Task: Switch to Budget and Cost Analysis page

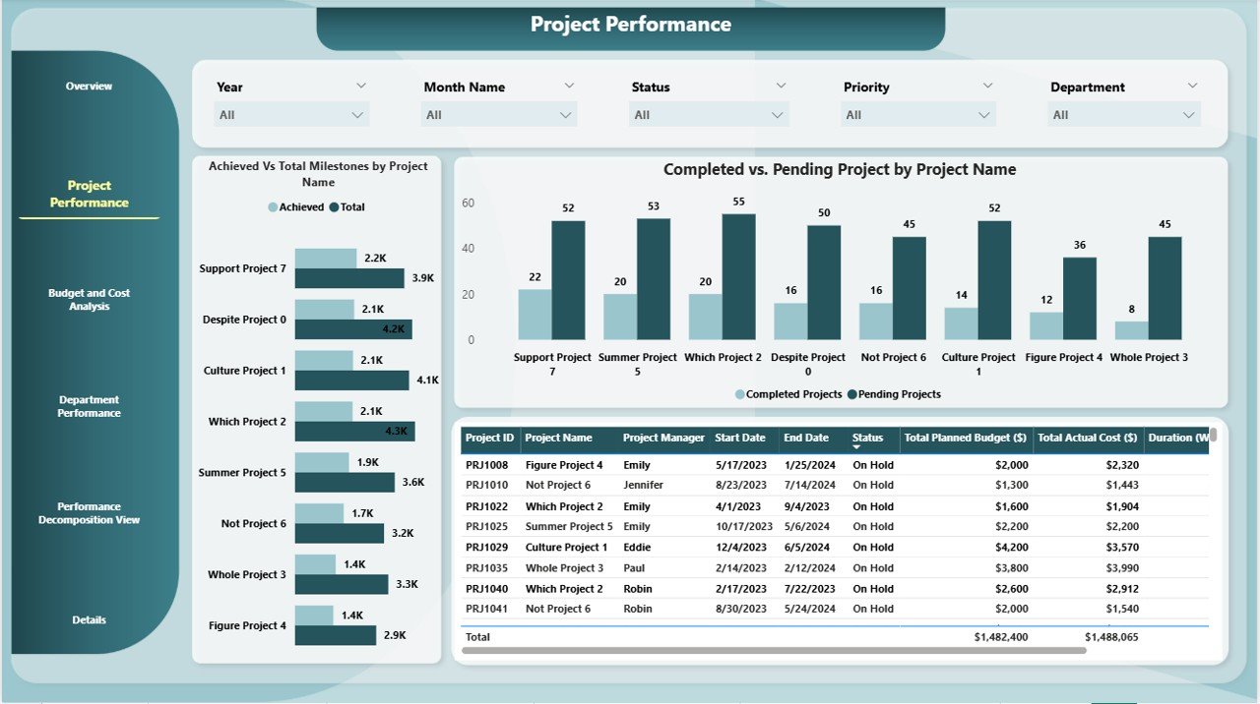Action: 89,300
